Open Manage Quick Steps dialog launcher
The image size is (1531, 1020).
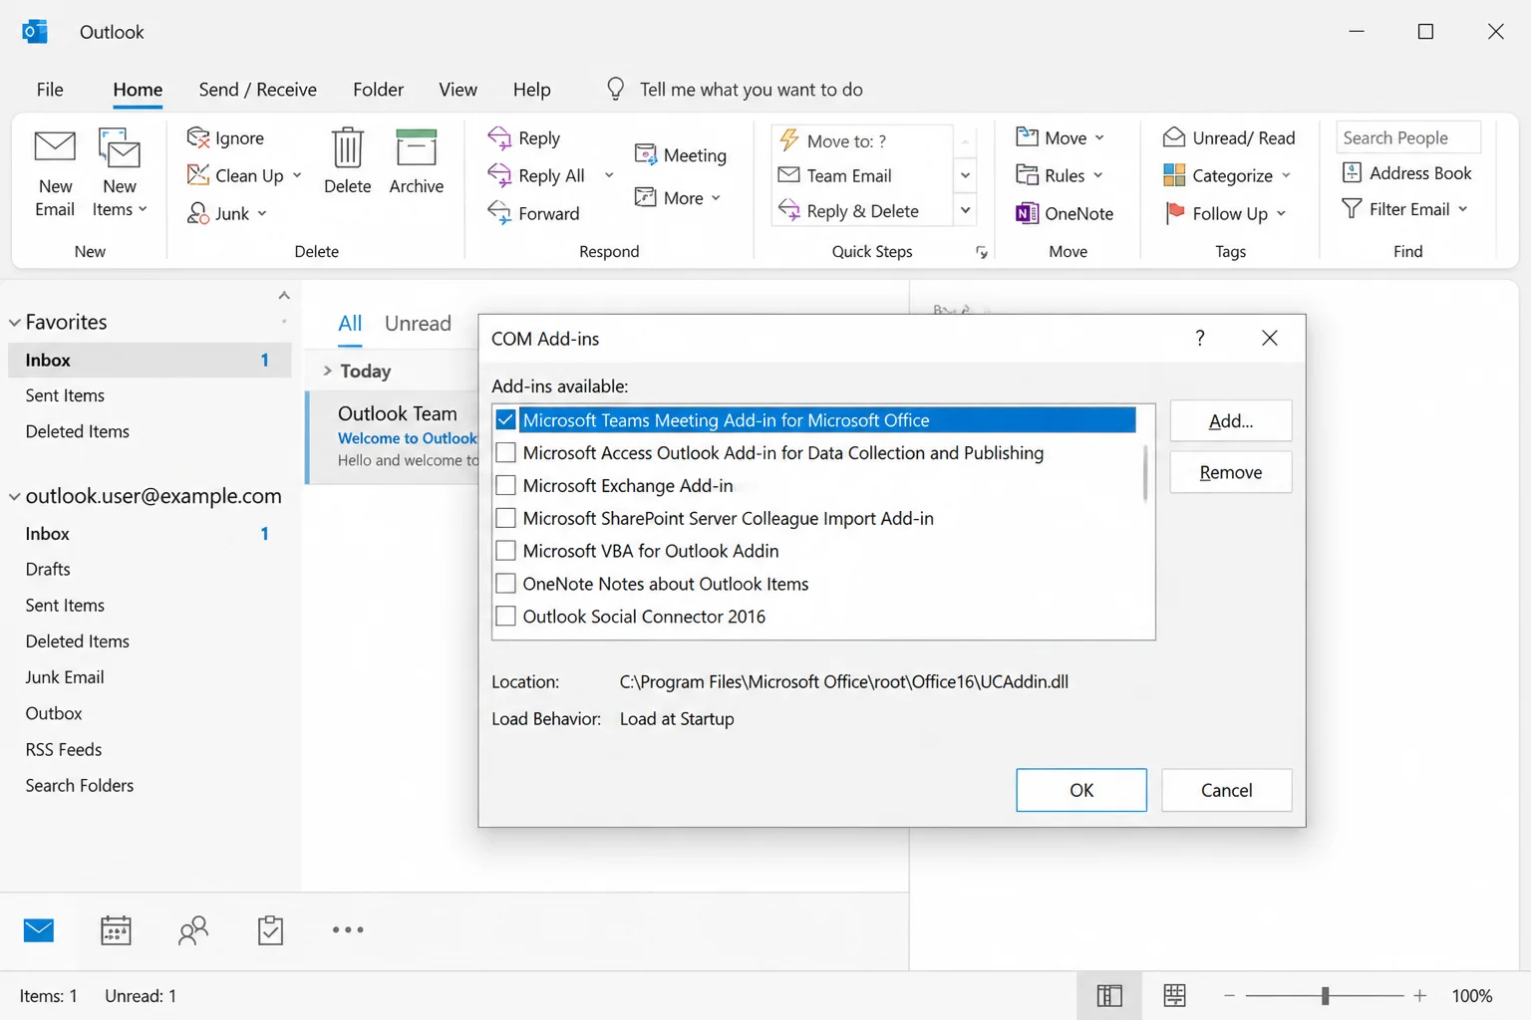(982, 252)
